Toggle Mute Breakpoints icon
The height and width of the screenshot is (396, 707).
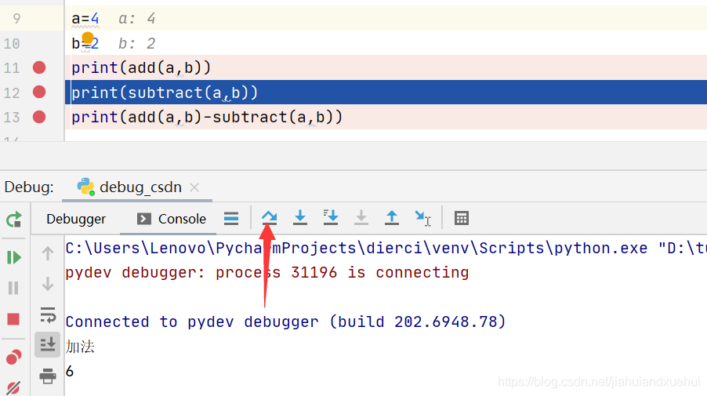point(13,388)
